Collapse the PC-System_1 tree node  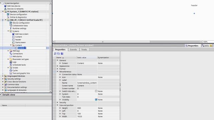click(x=3, y=12)
